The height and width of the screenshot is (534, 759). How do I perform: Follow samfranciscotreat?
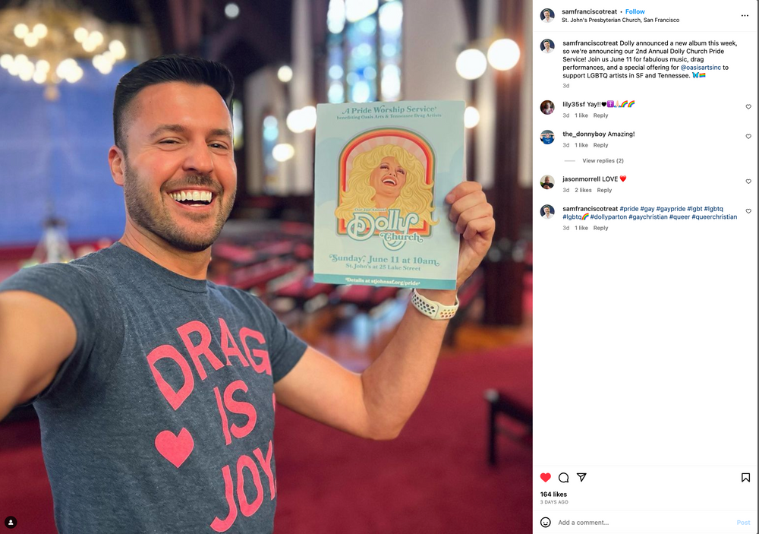tap(635, 11)
